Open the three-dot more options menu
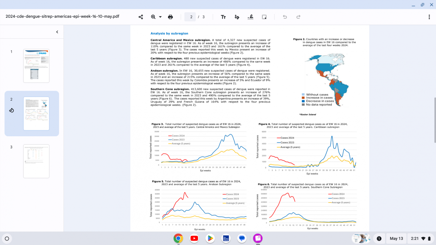 (x=429, y=17)
